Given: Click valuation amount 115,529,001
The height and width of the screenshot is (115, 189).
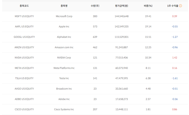Looking at the screenshot, I should (x=121, y=37).
